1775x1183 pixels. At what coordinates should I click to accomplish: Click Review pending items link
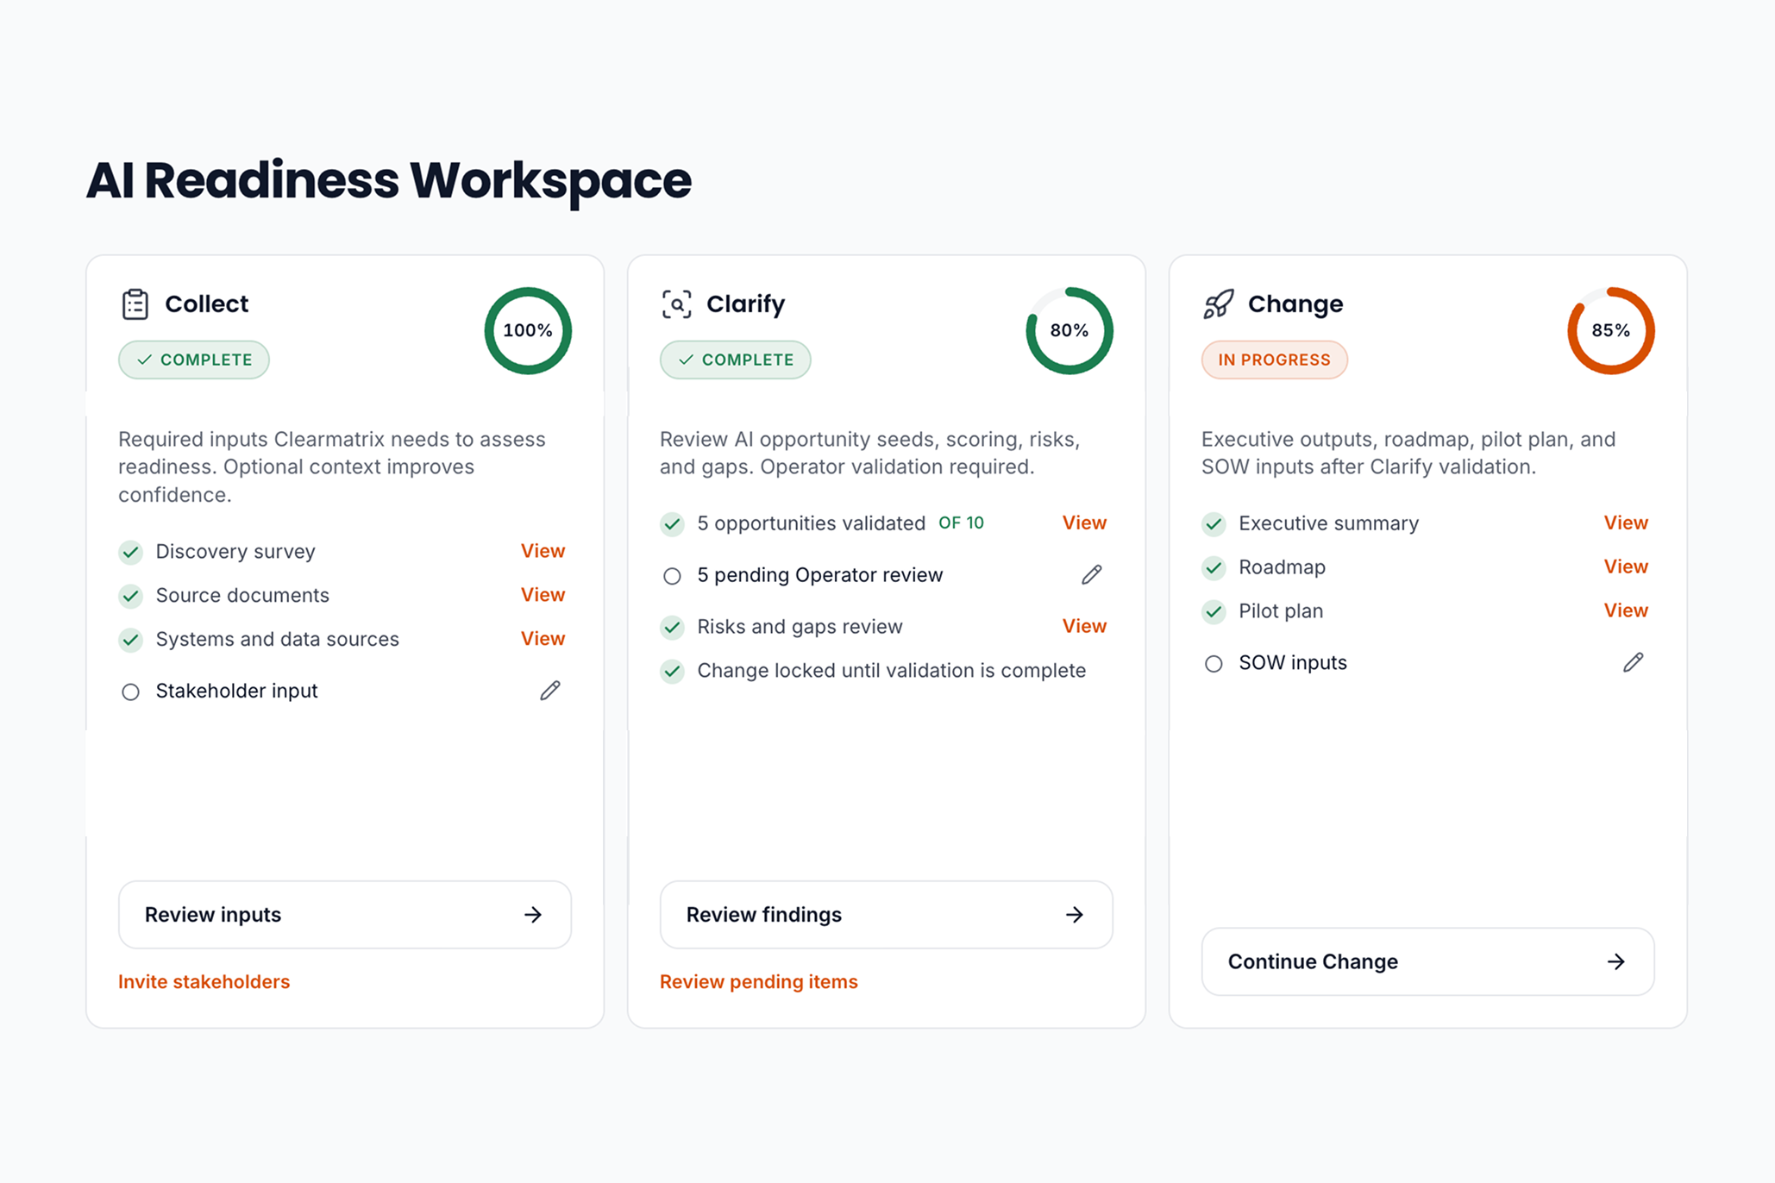click(759, 982)
